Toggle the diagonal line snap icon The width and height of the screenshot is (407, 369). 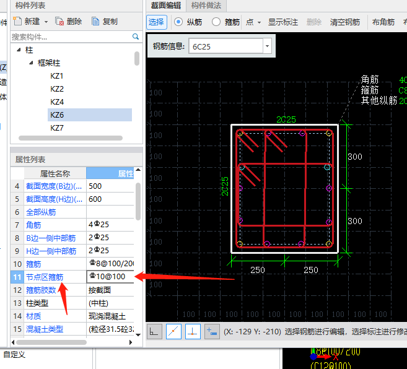[173, 331]
